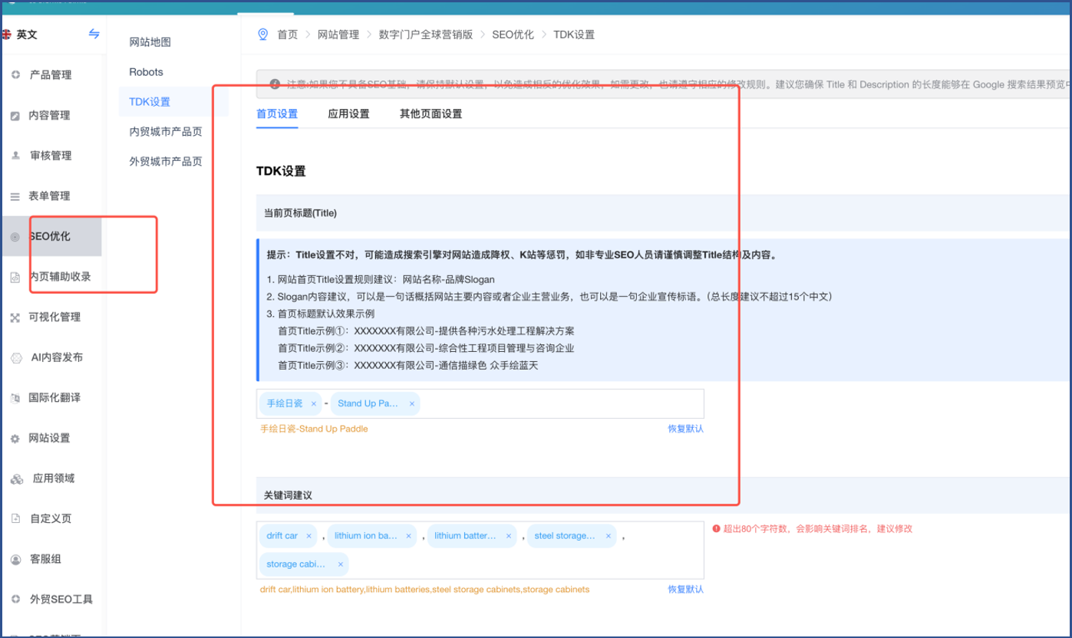Switch to the 其他页面设置 tab
The height and width of the screenshot is (638, 1072).
[x=430, y=114]
